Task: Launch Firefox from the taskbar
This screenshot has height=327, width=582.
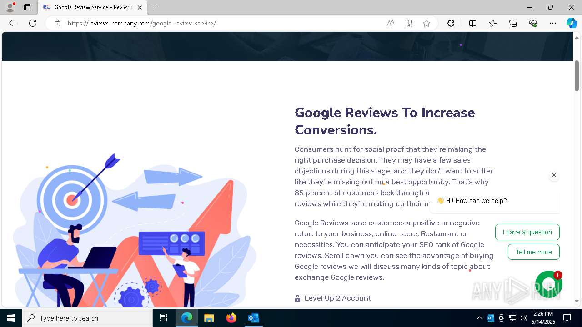Action: (231, 318)
